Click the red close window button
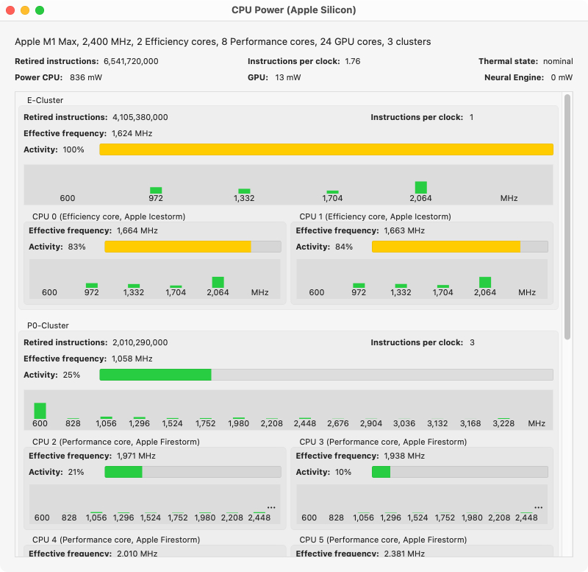 [x=10, y=10]
